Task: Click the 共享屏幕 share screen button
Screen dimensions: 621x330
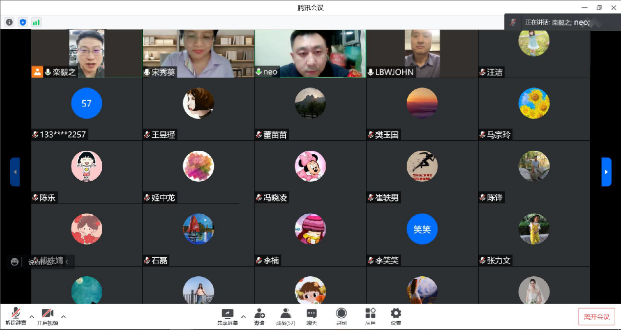Action: pos(228,316)
